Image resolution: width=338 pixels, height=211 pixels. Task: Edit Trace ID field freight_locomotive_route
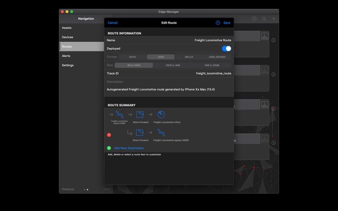pyautogui.click(x=169, y=73)
